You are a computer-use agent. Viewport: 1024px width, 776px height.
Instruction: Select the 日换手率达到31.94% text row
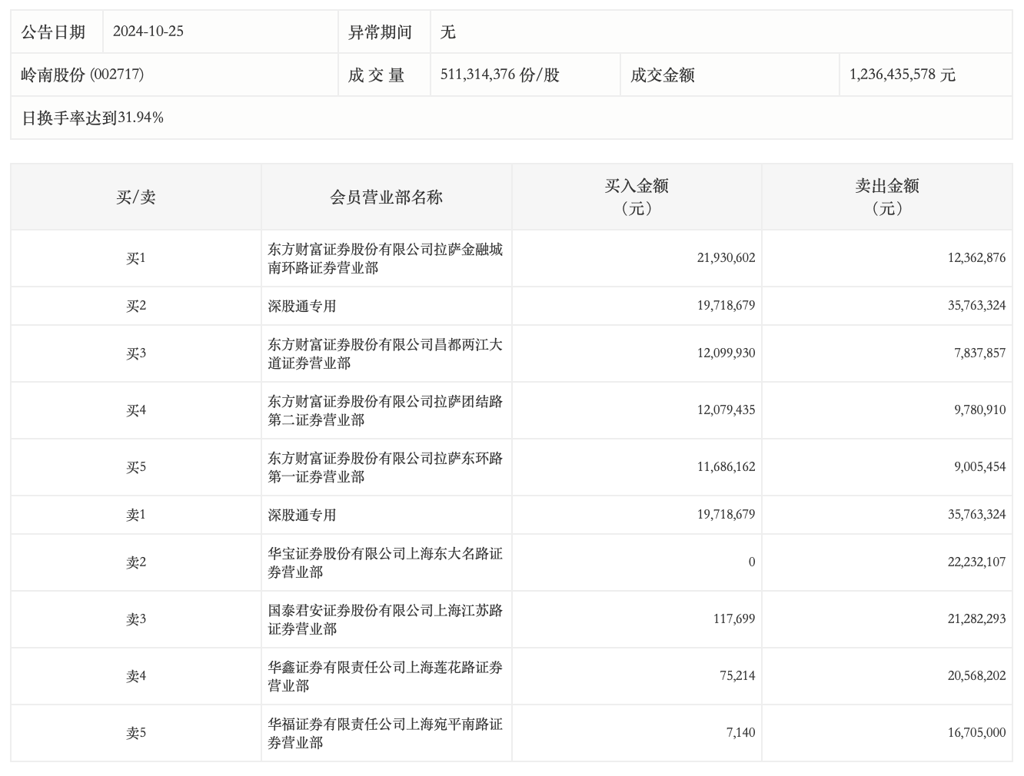pos(92,118)
